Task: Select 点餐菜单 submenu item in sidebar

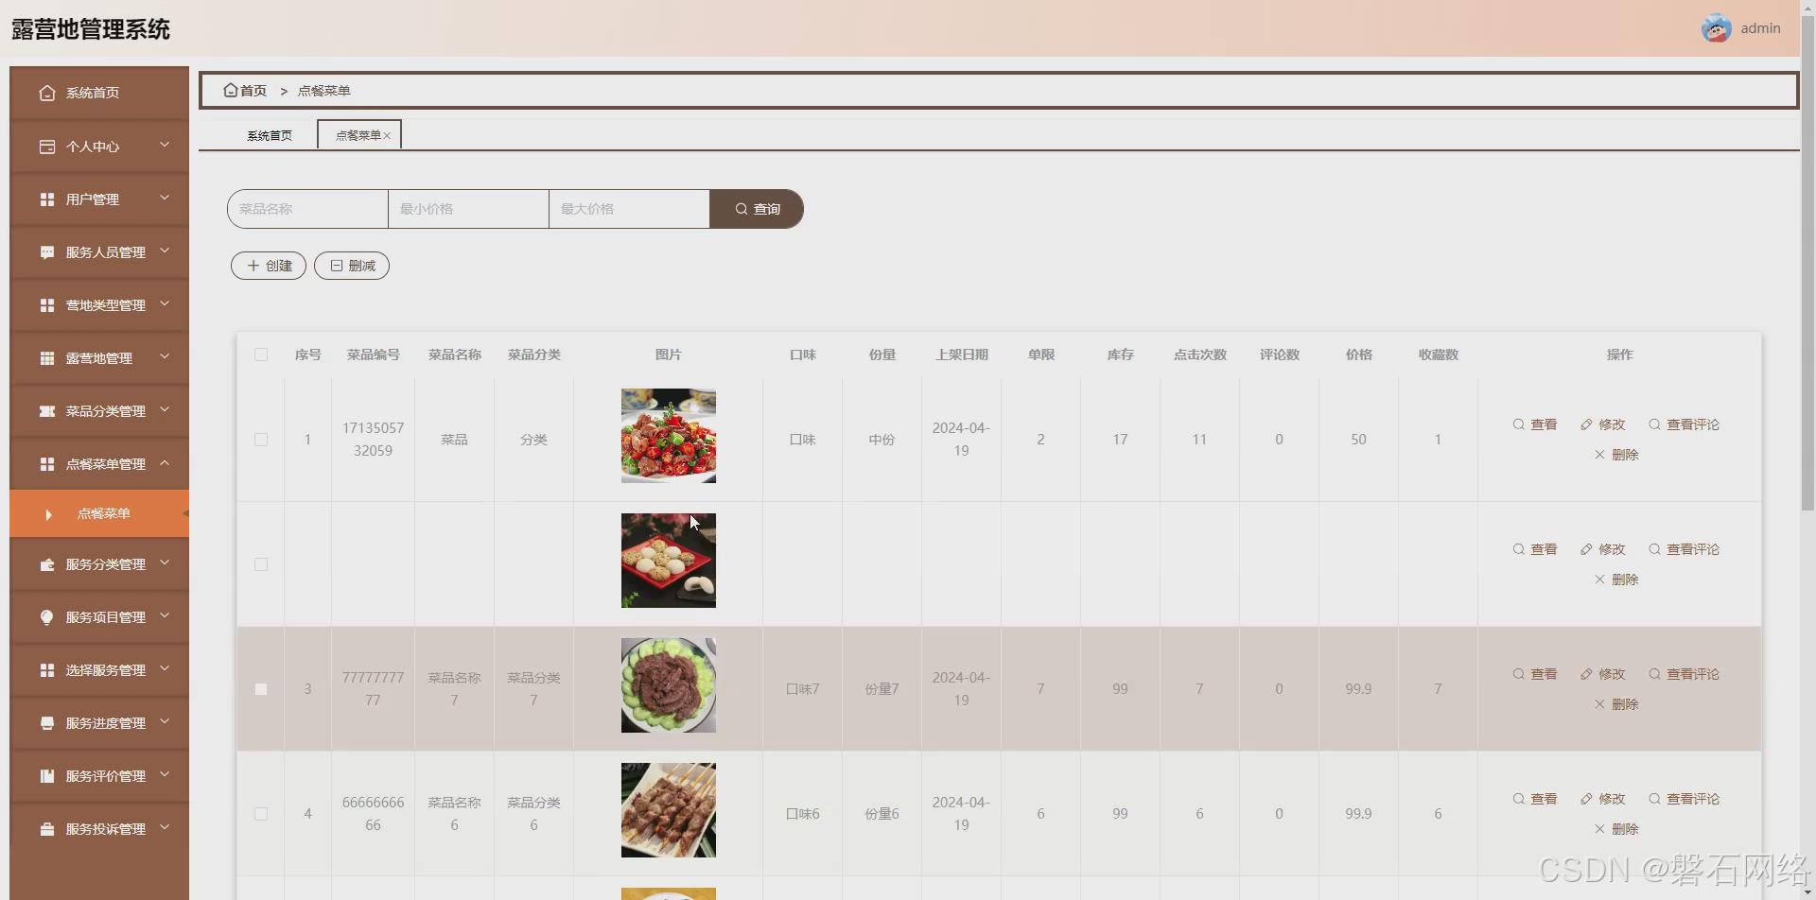Action: pos(99,513)
